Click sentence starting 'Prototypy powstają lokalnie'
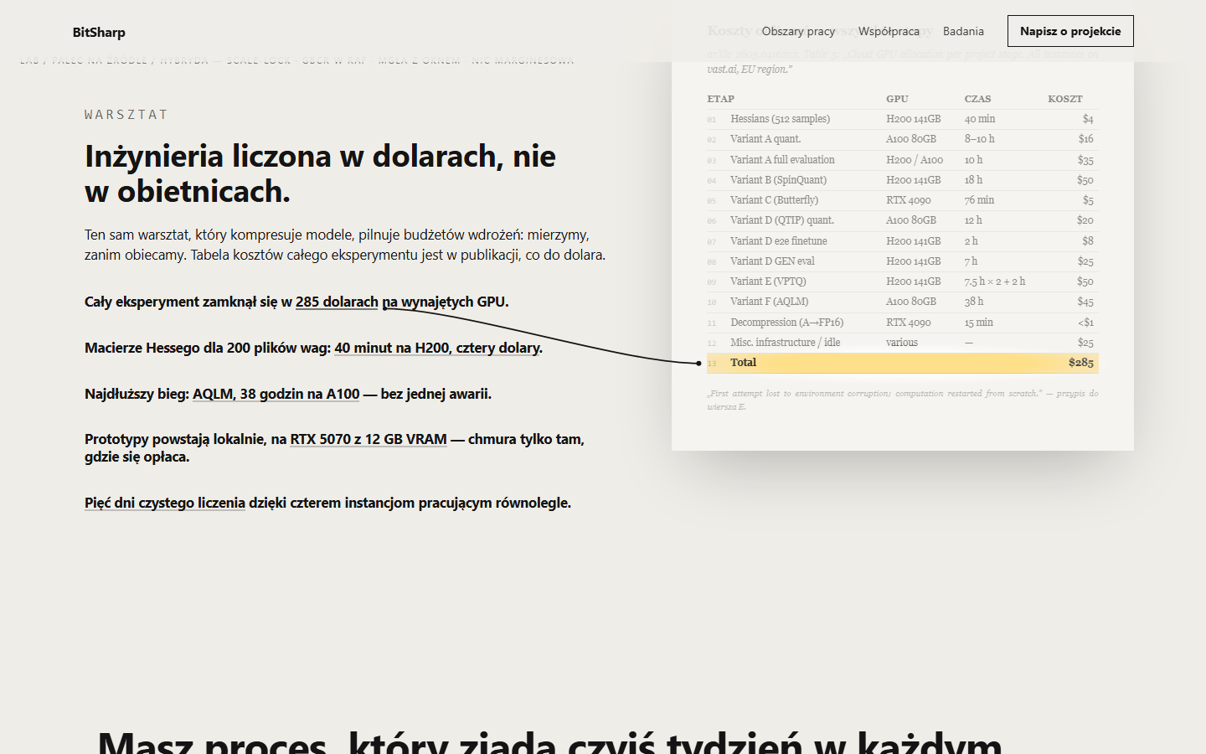This screenshot has width=1206, height=754. 335,448
